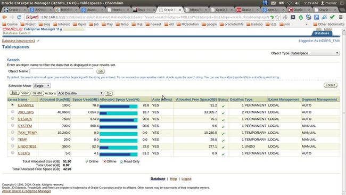Click the View button
This screenshot has height=195, width=346.
[25, 93]
